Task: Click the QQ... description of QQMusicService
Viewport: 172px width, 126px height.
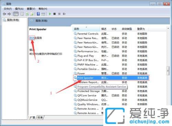Action: pyautogui.click(x=104, y=100)
